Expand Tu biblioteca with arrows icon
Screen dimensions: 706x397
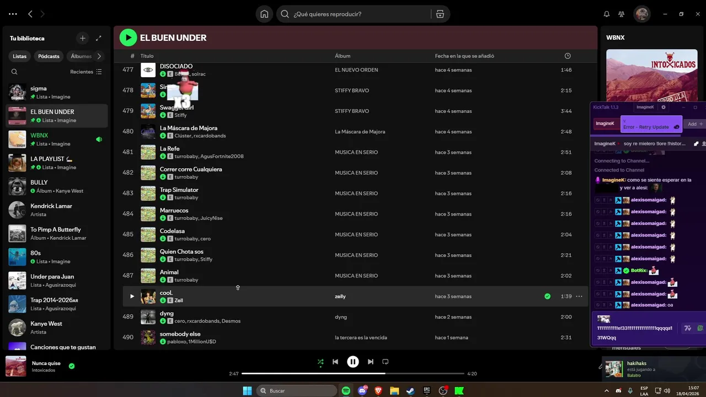point(98,38)
